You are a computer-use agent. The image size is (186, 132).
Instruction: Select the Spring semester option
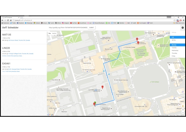177,40
